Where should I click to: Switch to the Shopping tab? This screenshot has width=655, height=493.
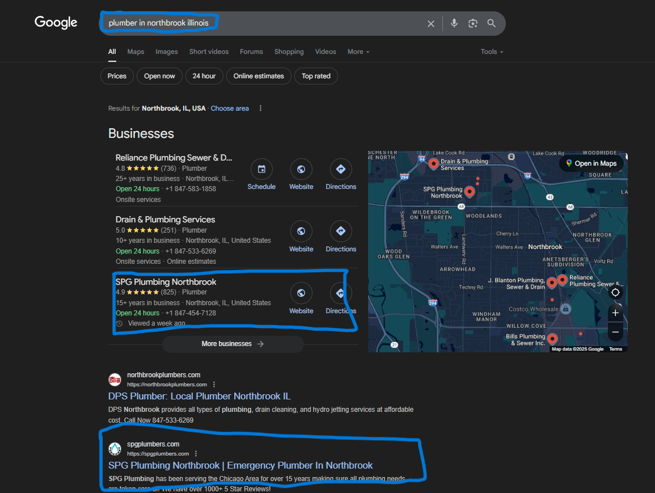pyautogui.click(x=289, y=52)
